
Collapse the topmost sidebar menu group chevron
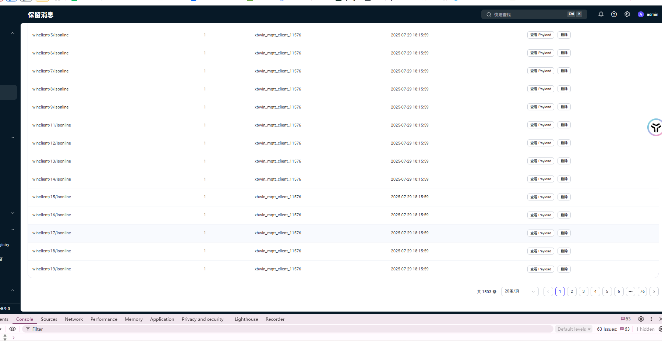pos(13,33)
